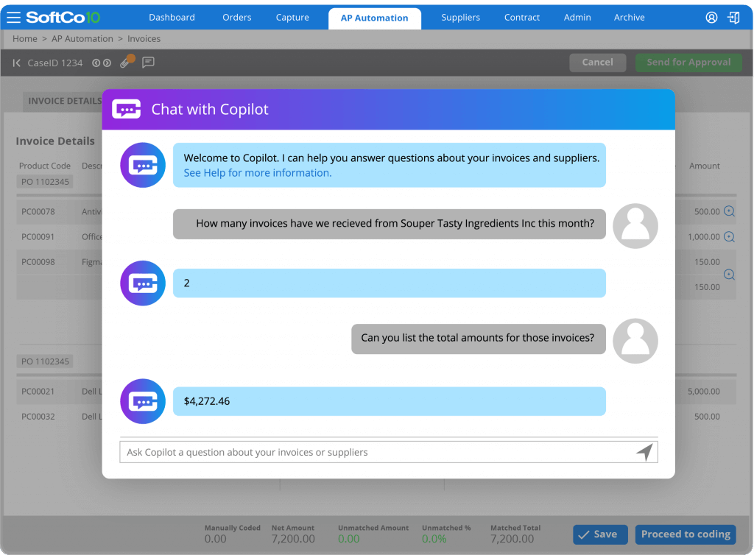Click the Cancel button

click(597, 63)
